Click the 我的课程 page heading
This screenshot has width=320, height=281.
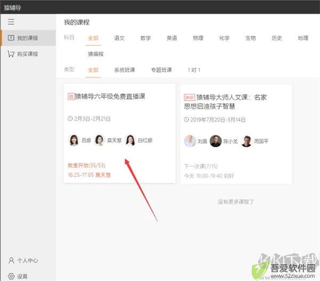coord(77,22)
